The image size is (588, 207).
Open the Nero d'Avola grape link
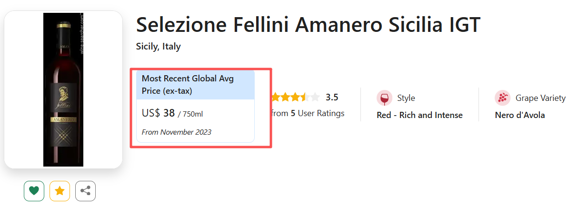[520, 115]
